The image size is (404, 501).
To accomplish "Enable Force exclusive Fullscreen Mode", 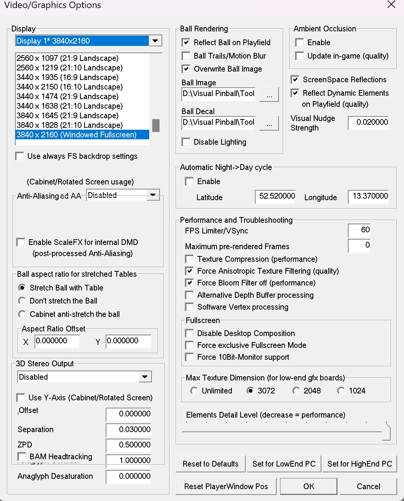I will pyautogui.click(x=189, y=345).
